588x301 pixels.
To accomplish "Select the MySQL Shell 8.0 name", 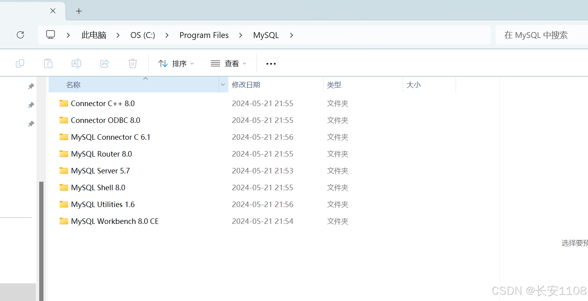I will pyautogui.click(x=98, y=187).
